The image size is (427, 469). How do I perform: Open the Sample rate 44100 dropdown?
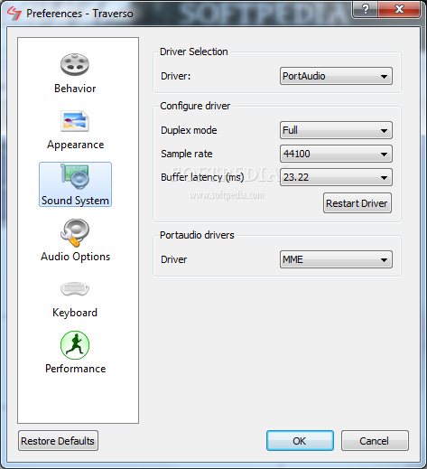pyautogui.click(x=336, y=154)
